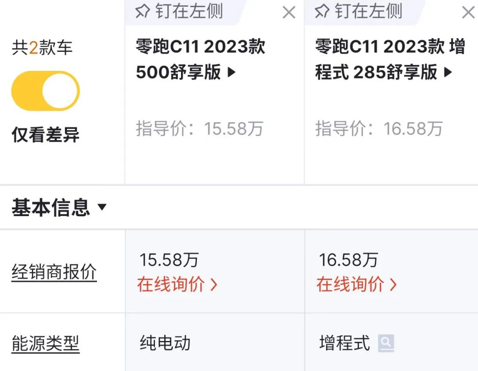The image size is (478, 371).
Task: Click the 指导价：16.58万 text
Action: 379,129
